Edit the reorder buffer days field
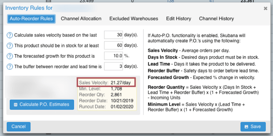The width and height of the screenshot is (273, 136). [114, 66]
